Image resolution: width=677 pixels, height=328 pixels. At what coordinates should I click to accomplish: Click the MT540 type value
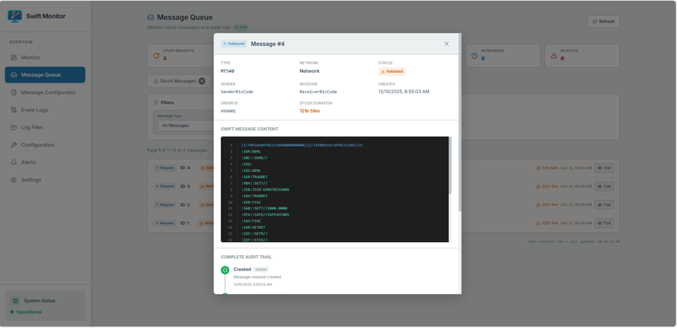(228, 71)
